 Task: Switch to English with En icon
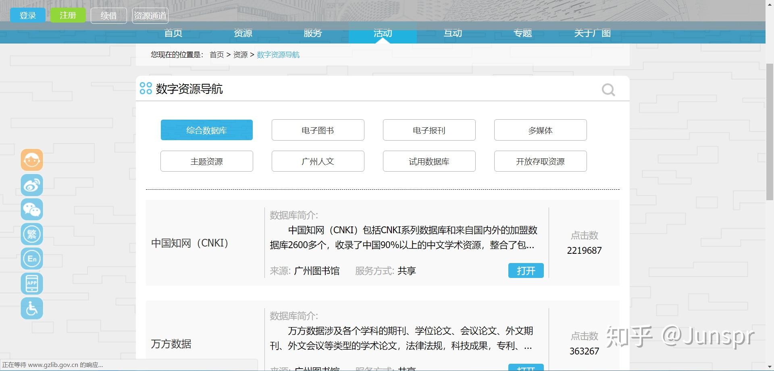[32, 259]
